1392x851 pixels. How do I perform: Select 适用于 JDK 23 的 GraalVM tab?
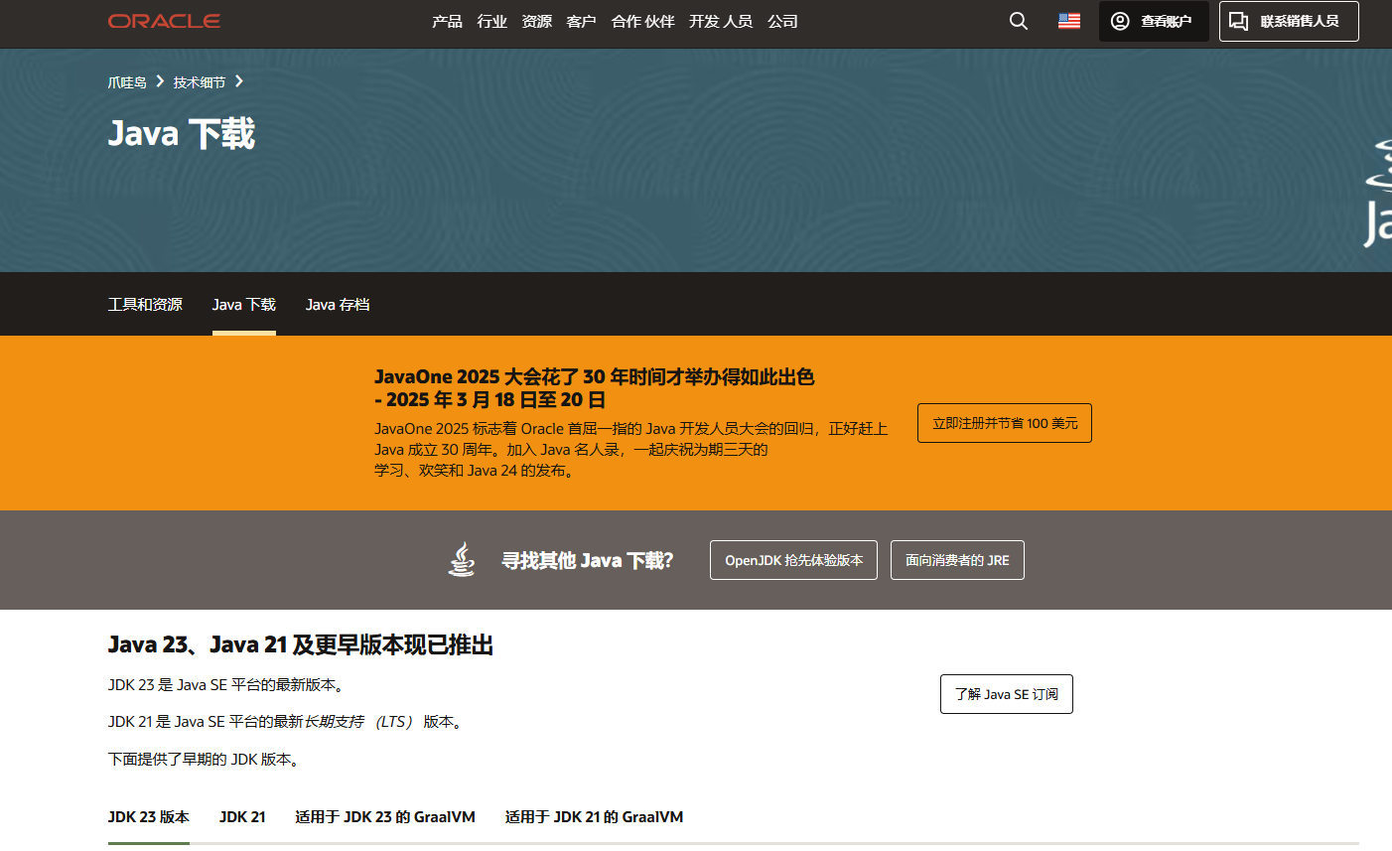point(385,817)
